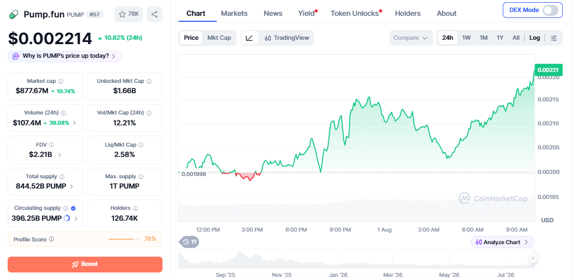Click the 1T PUMP max supply value
572x279 pixels.
[124, 186]
